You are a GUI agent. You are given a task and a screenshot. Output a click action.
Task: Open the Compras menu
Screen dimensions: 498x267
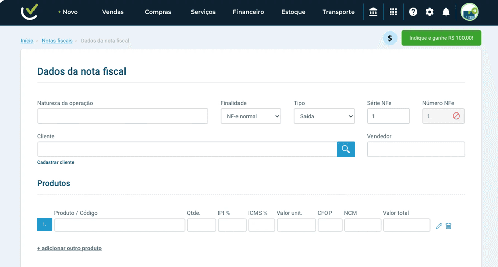click(x=158, y=12)
